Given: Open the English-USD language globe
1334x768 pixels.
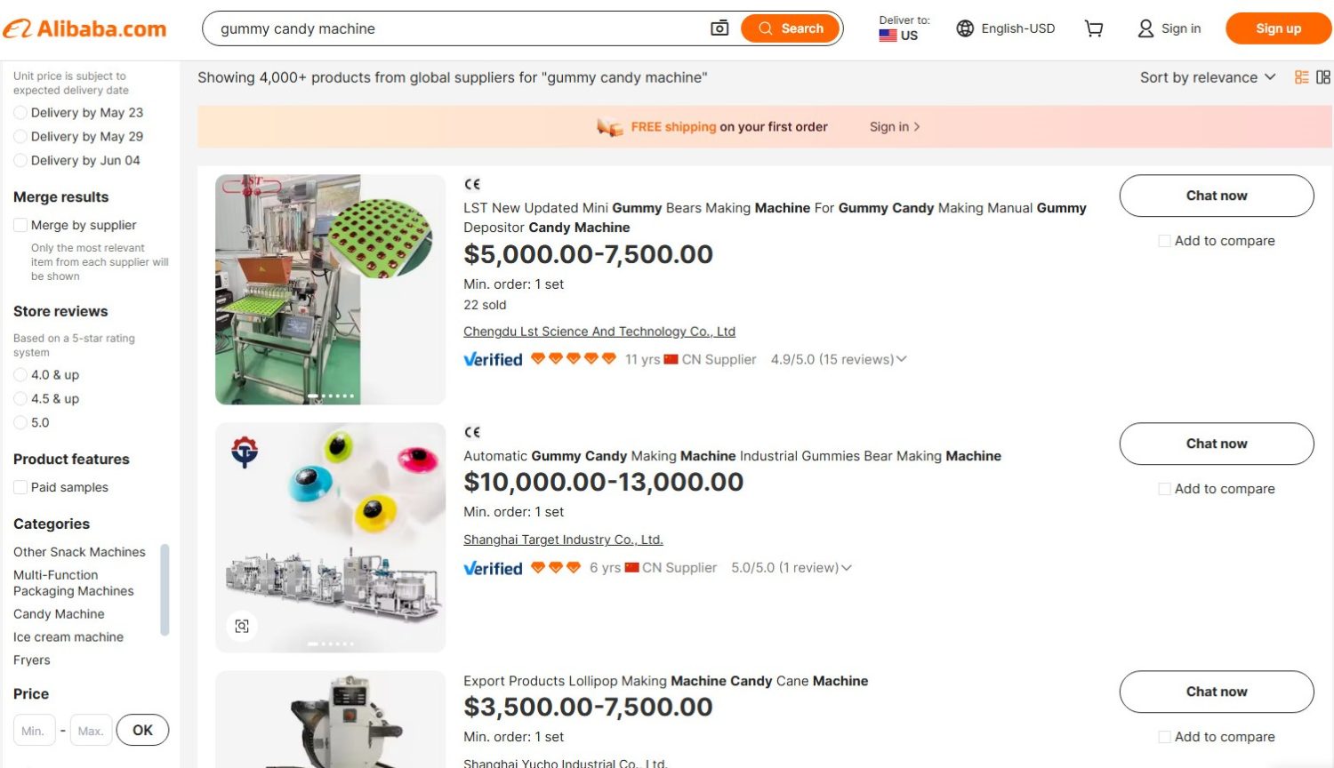Looking at the screenshot, I should pos(965,28).
